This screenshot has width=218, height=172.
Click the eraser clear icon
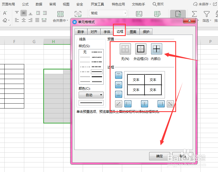5,20
